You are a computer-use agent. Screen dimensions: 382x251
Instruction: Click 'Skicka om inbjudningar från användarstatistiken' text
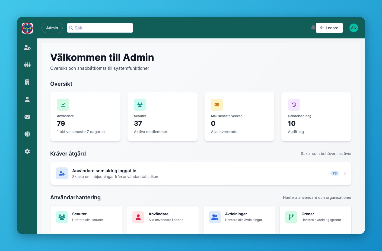point(115,177)
